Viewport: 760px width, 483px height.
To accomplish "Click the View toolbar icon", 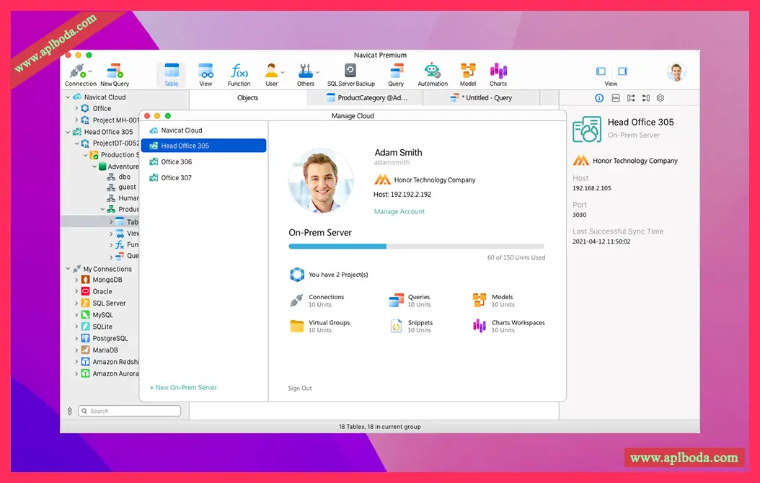I will click(x=206, y=71).
